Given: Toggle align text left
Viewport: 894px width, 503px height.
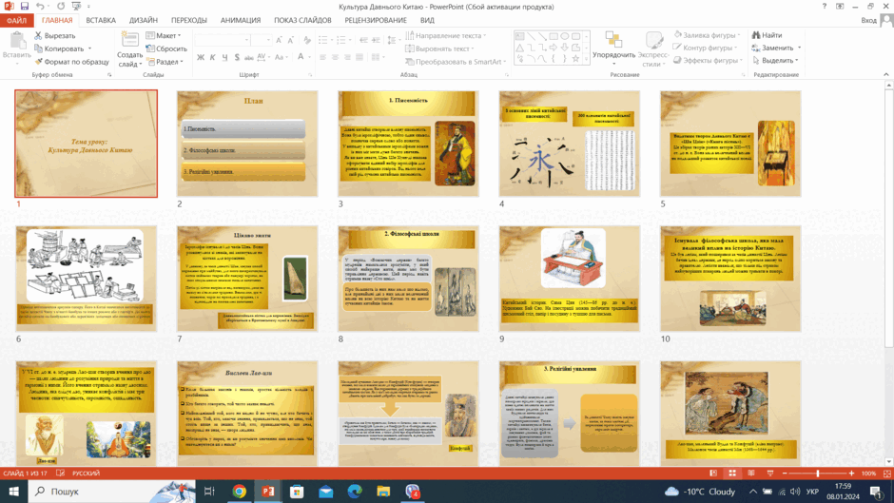Looking at the screenshot, I should point(322,57).
